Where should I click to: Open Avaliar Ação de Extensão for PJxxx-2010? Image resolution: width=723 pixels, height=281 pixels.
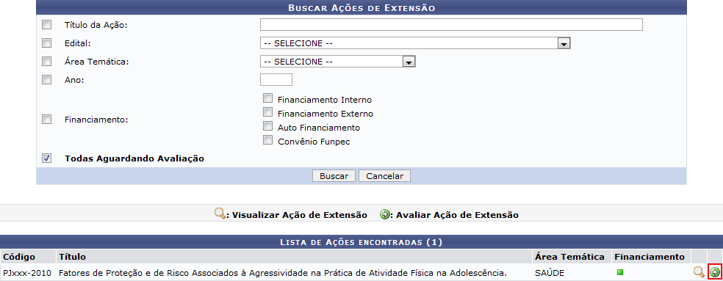[x=715, y=272]
